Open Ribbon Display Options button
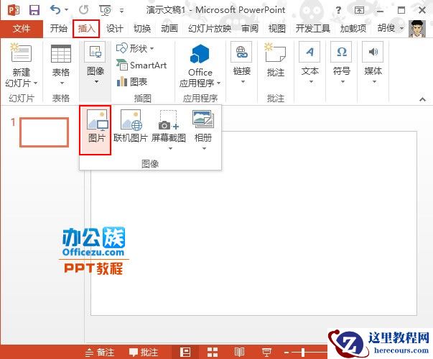Screen dimensions: 433x359 [359, 10]
